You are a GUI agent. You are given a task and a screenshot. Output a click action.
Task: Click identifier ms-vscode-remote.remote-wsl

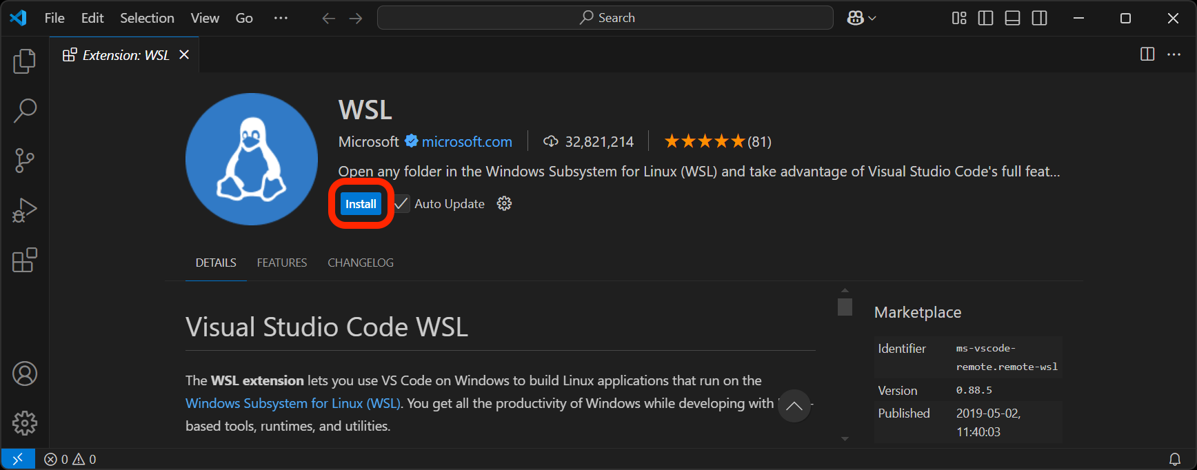[x=1007, y=358]
